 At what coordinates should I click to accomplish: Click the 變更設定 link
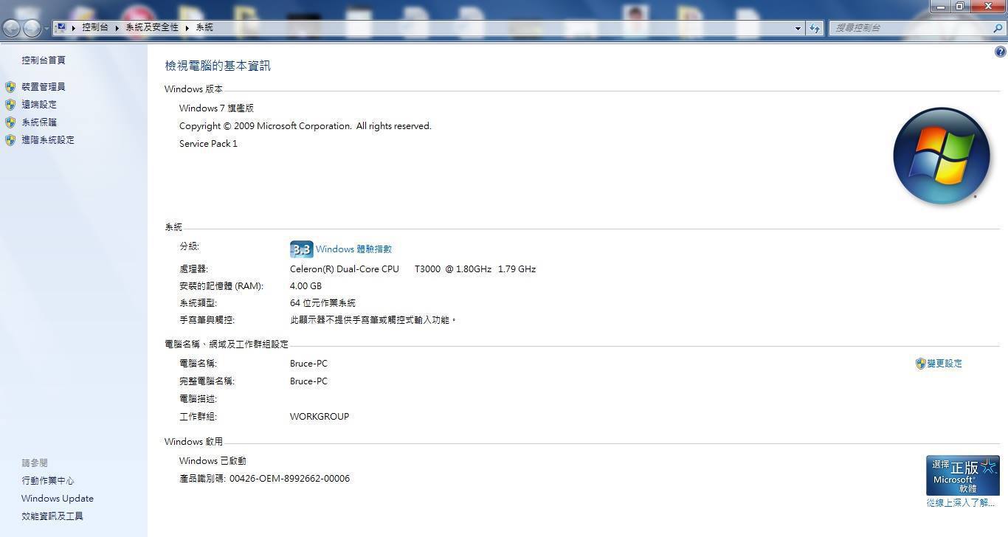(945, 363)
